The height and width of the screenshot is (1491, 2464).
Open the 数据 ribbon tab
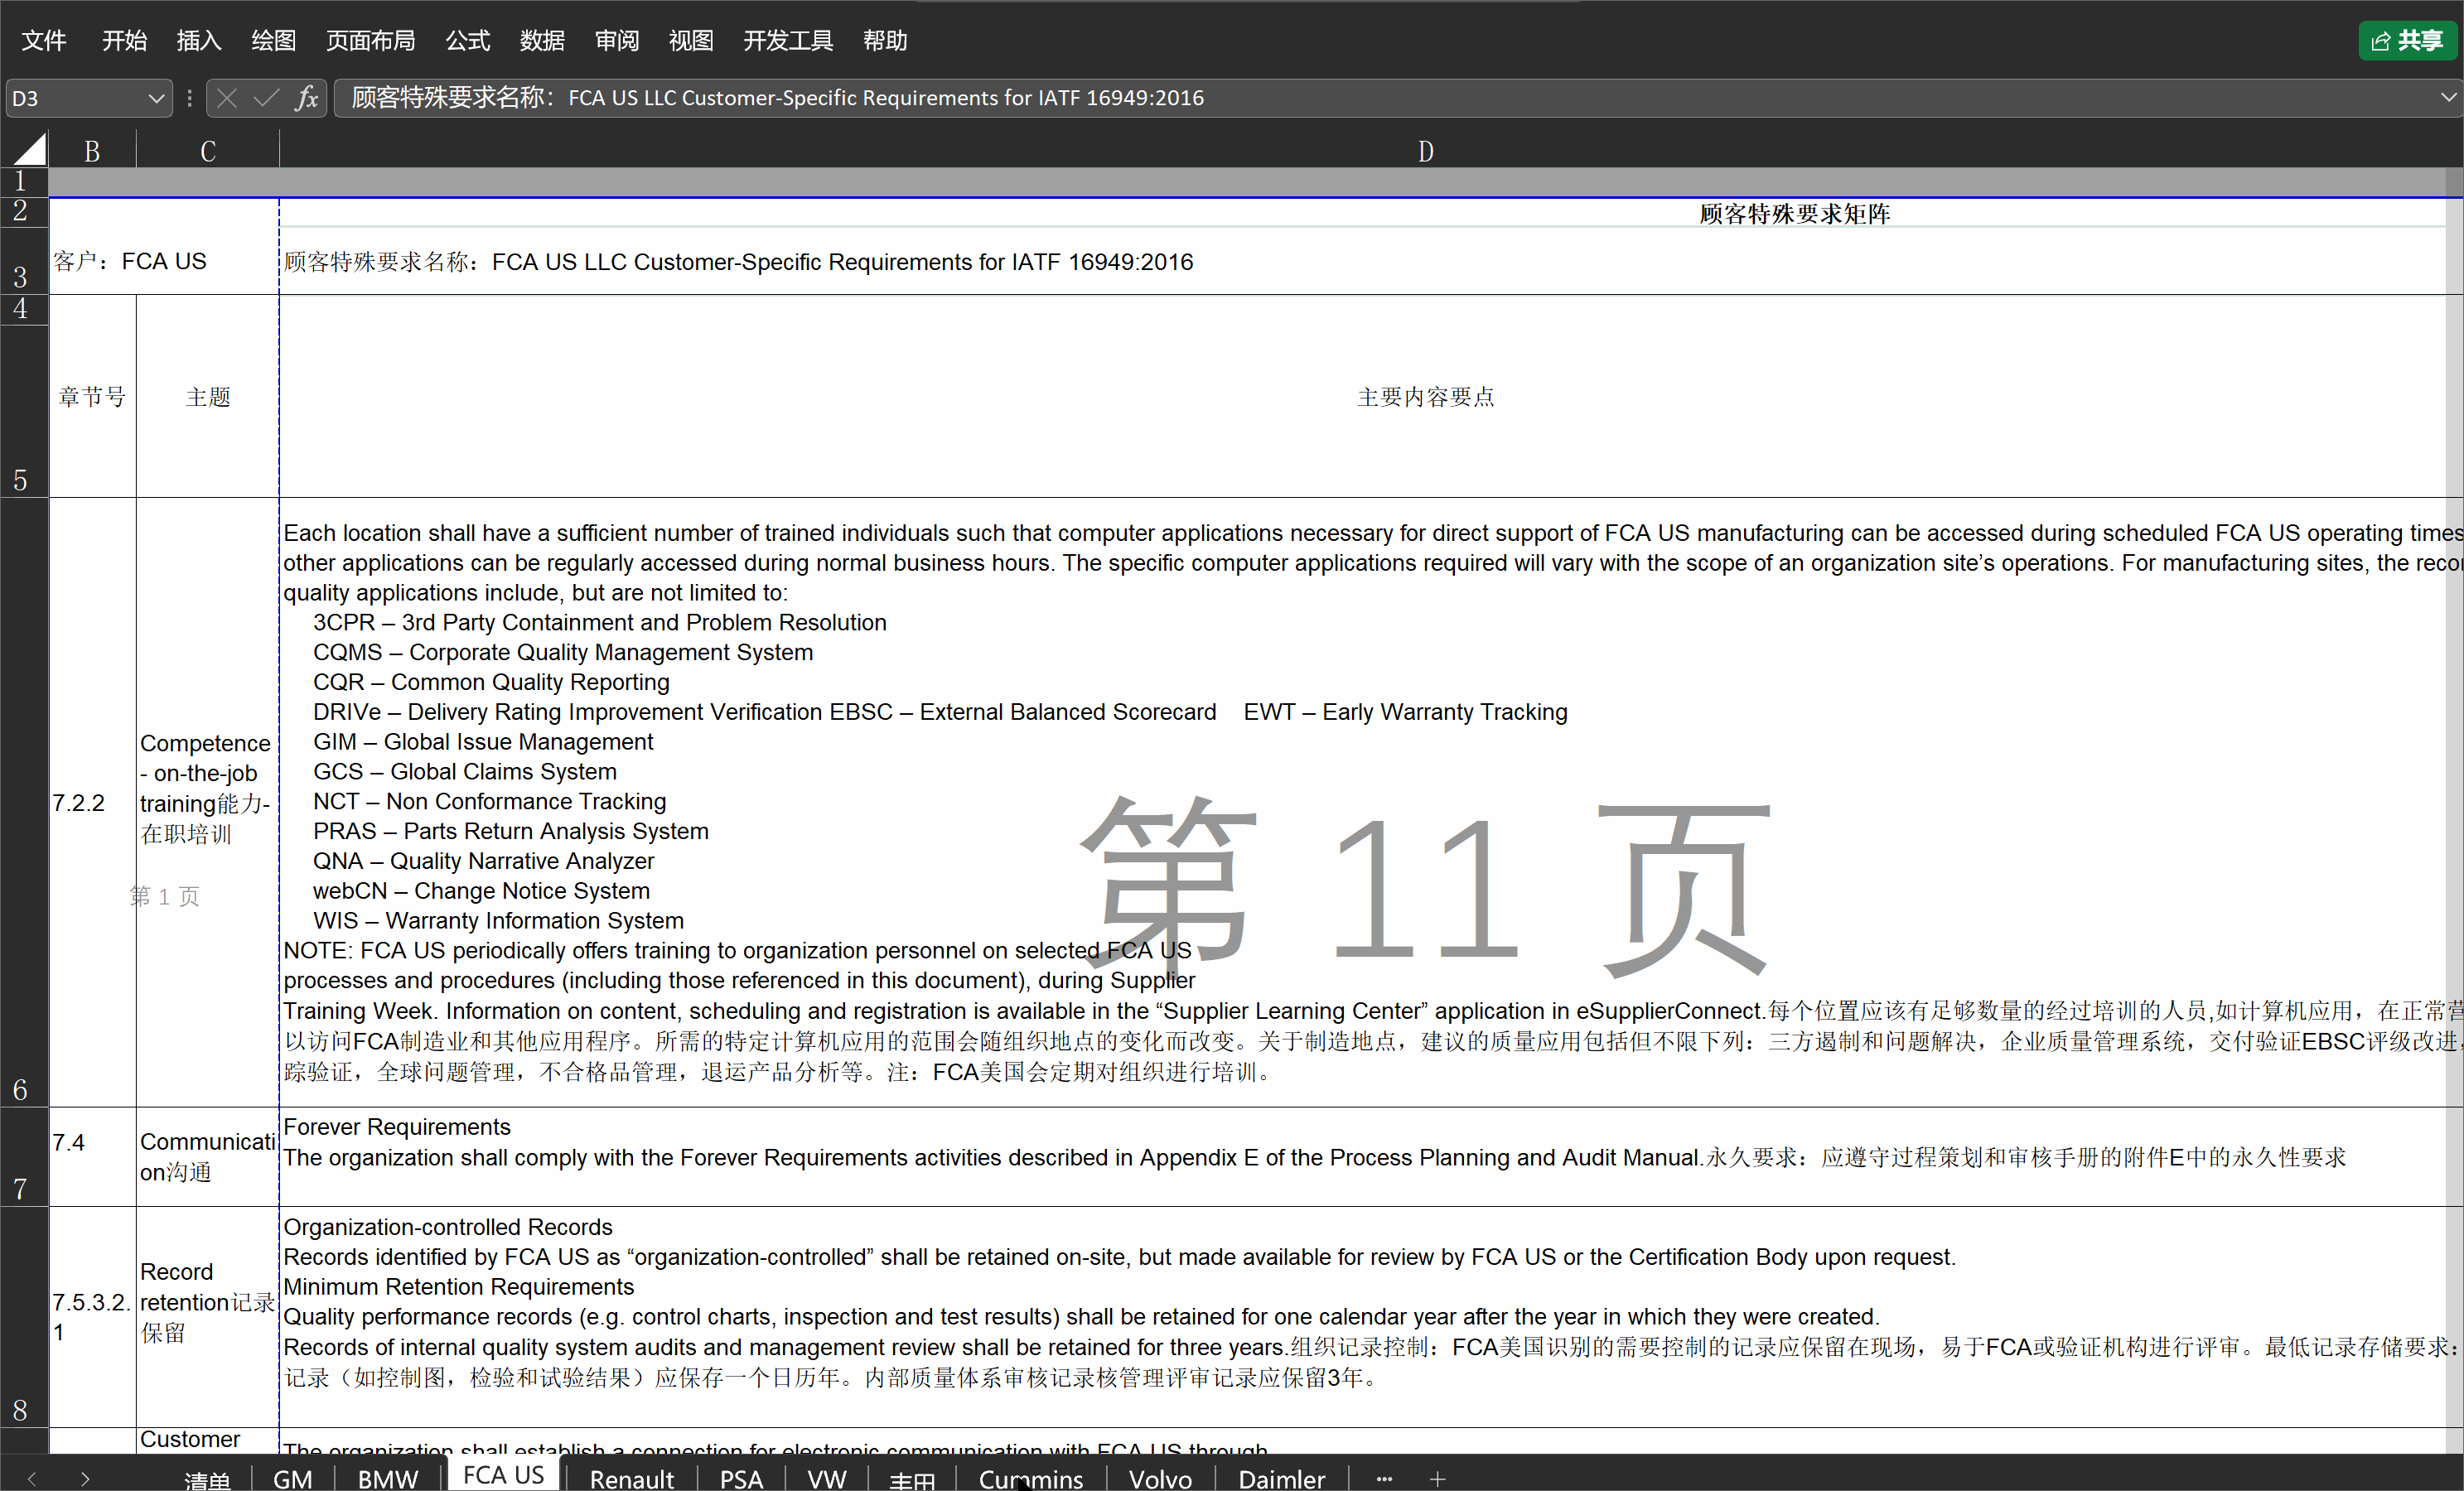coord(542,40)
